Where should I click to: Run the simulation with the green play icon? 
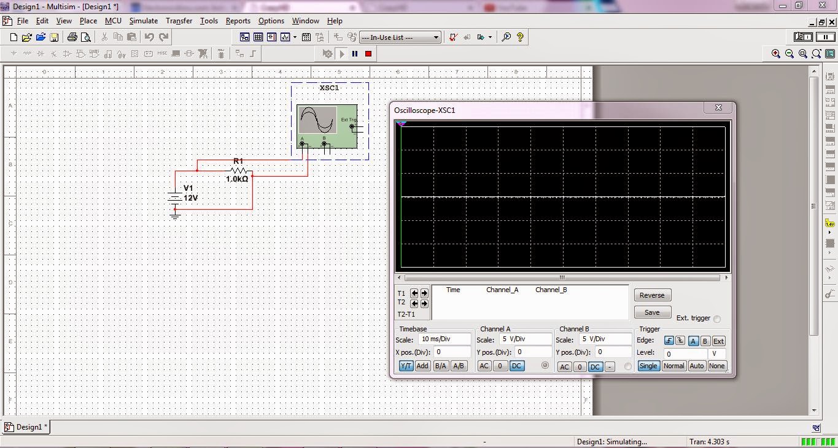coord(341,53)
